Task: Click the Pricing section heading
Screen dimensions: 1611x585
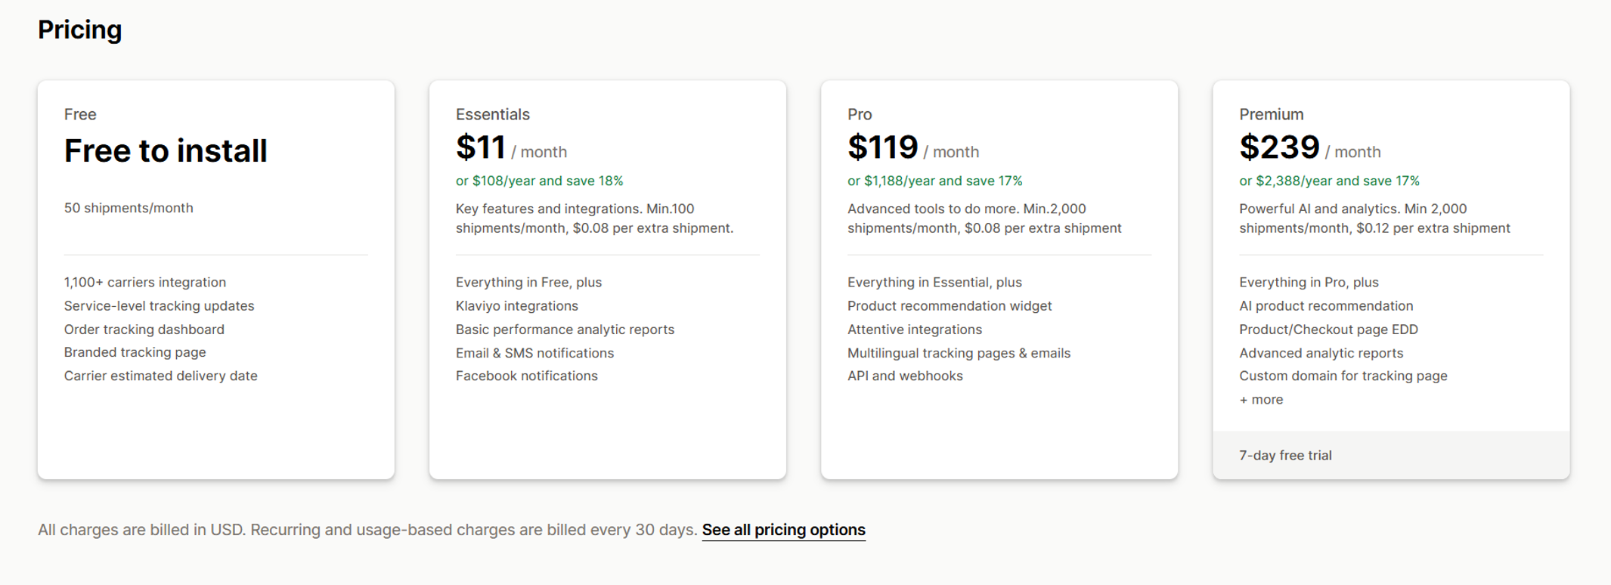Action: tap(79, 29)
